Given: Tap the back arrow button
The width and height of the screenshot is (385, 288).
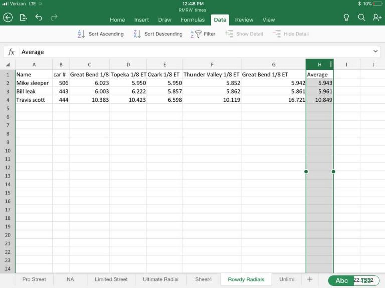Looking at the screenshot, I should click(8, 17).
